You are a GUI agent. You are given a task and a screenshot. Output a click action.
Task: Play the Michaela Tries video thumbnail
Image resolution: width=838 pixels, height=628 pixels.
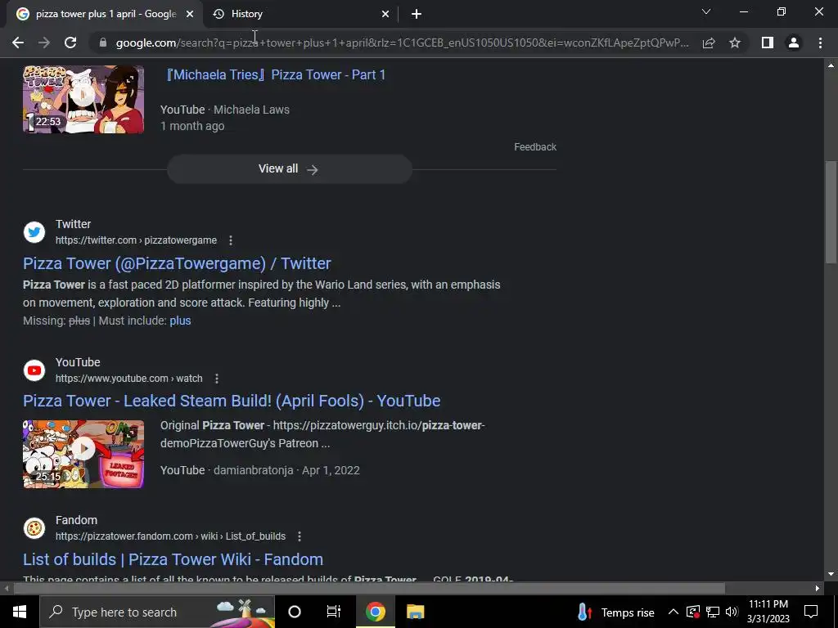83,99
